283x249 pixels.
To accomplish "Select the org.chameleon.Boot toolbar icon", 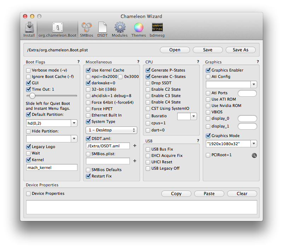I will coord(57,30).
